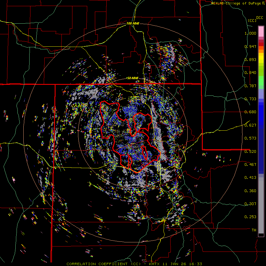Select the 0.307 legend value
This screenshot has width=266, height=266.
(x=250, y=204)
